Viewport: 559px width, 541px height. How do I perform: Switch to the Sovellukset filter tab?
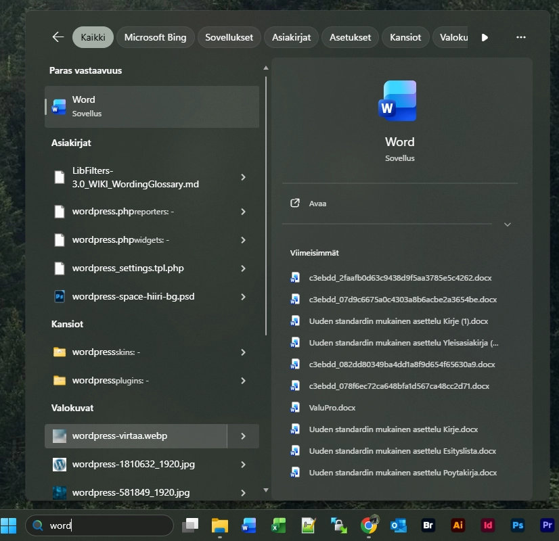[x=229, y=37]
